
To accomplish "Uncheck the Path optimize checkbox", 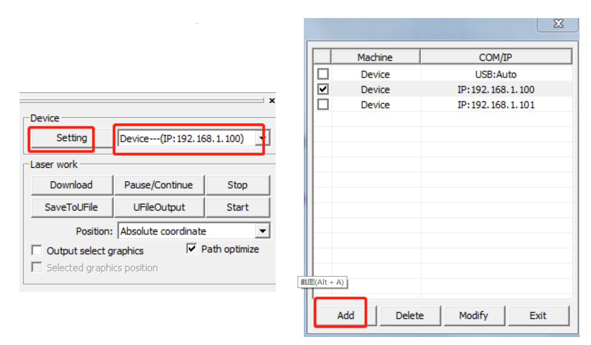I will [191, 249].
